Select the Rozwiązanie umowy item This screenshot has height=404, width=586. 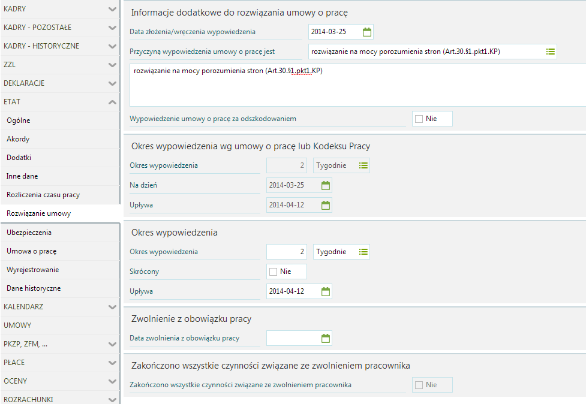click(x=60, y=213)
